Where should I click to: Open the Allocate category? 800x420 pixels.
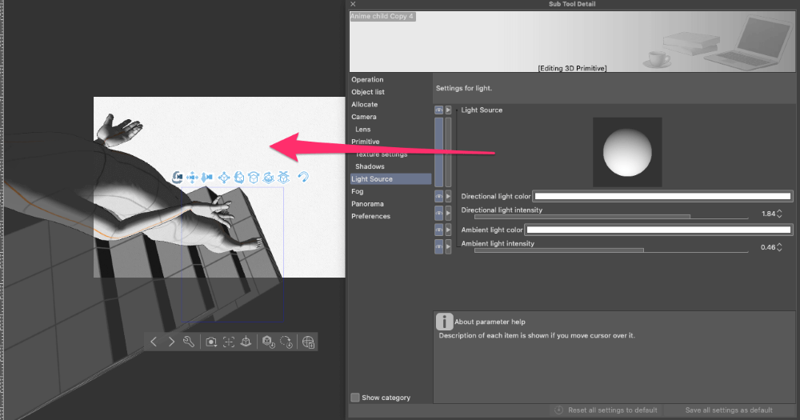pyautogui.click(x=364, y=104)
